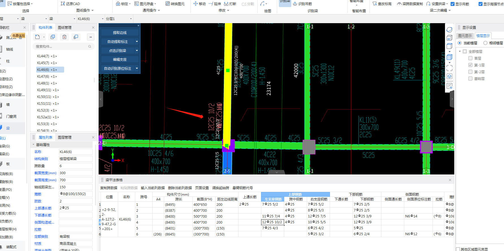This screenshot has height=251, width=504.
Task: Open the KL46(6) component dropdown
Action: [x=103, y=19]
